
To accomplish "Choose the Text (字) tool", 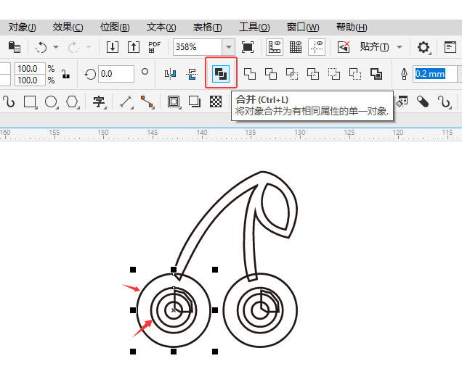I will point(99,101).
